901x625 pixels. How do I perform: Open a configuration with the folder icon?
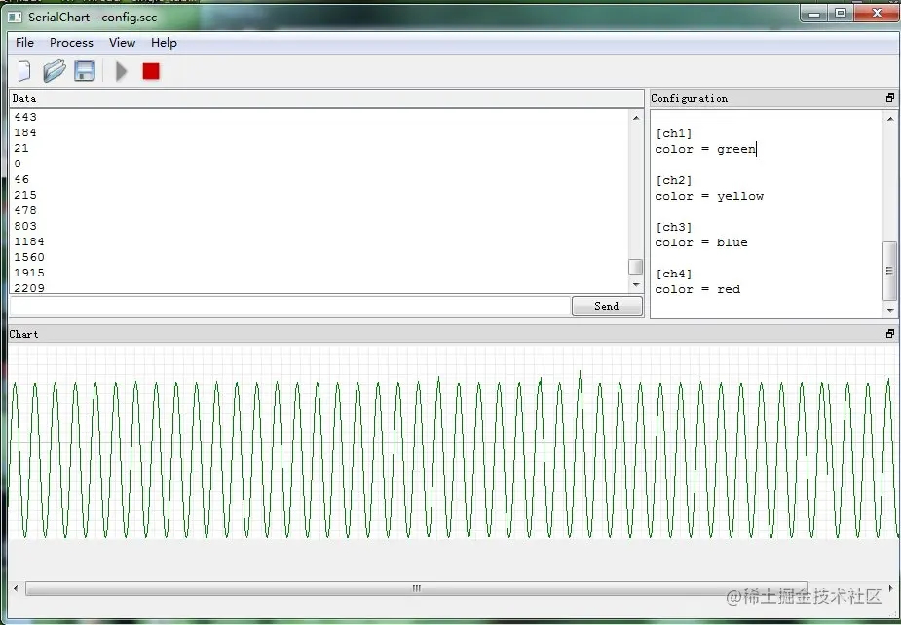pos(54,71)
